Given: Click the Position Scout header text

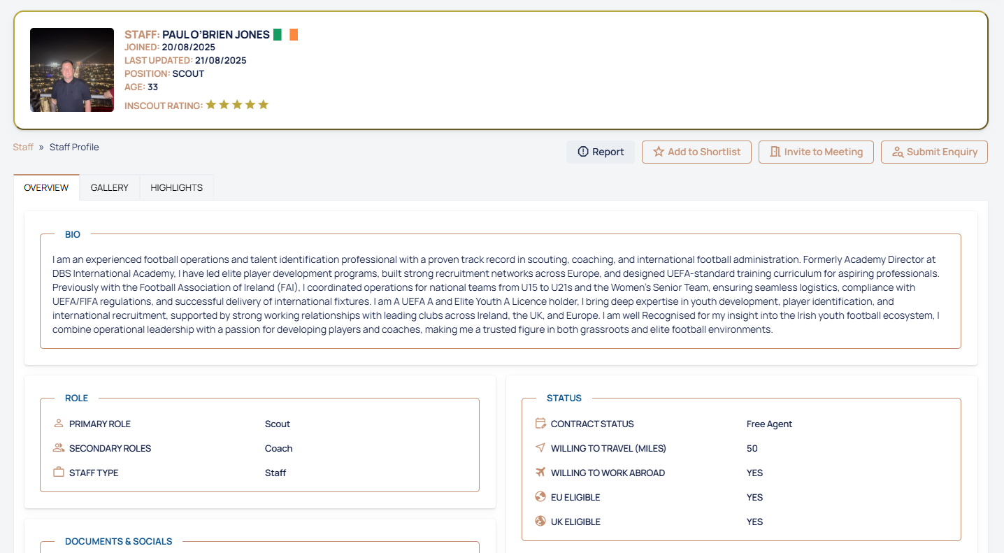Looking at the screenshot, I should (x=164, y=73).
